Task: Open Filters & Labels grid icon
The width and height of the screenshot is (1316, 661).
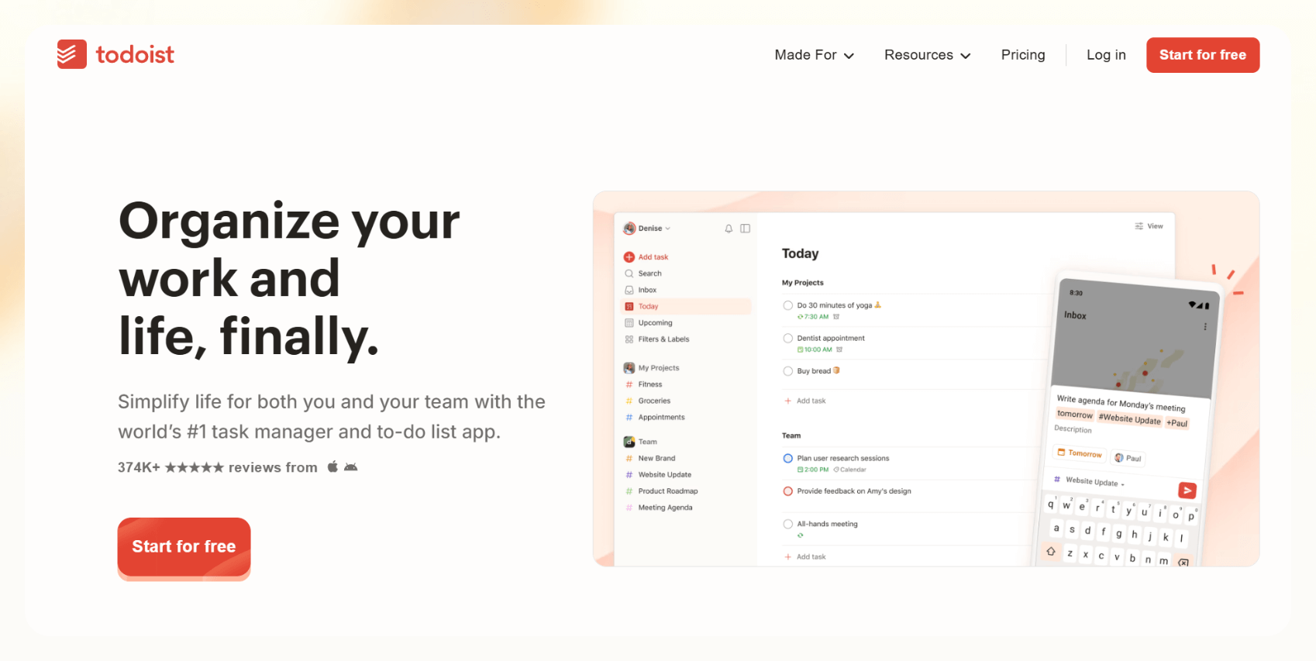Action: point(629,339)
